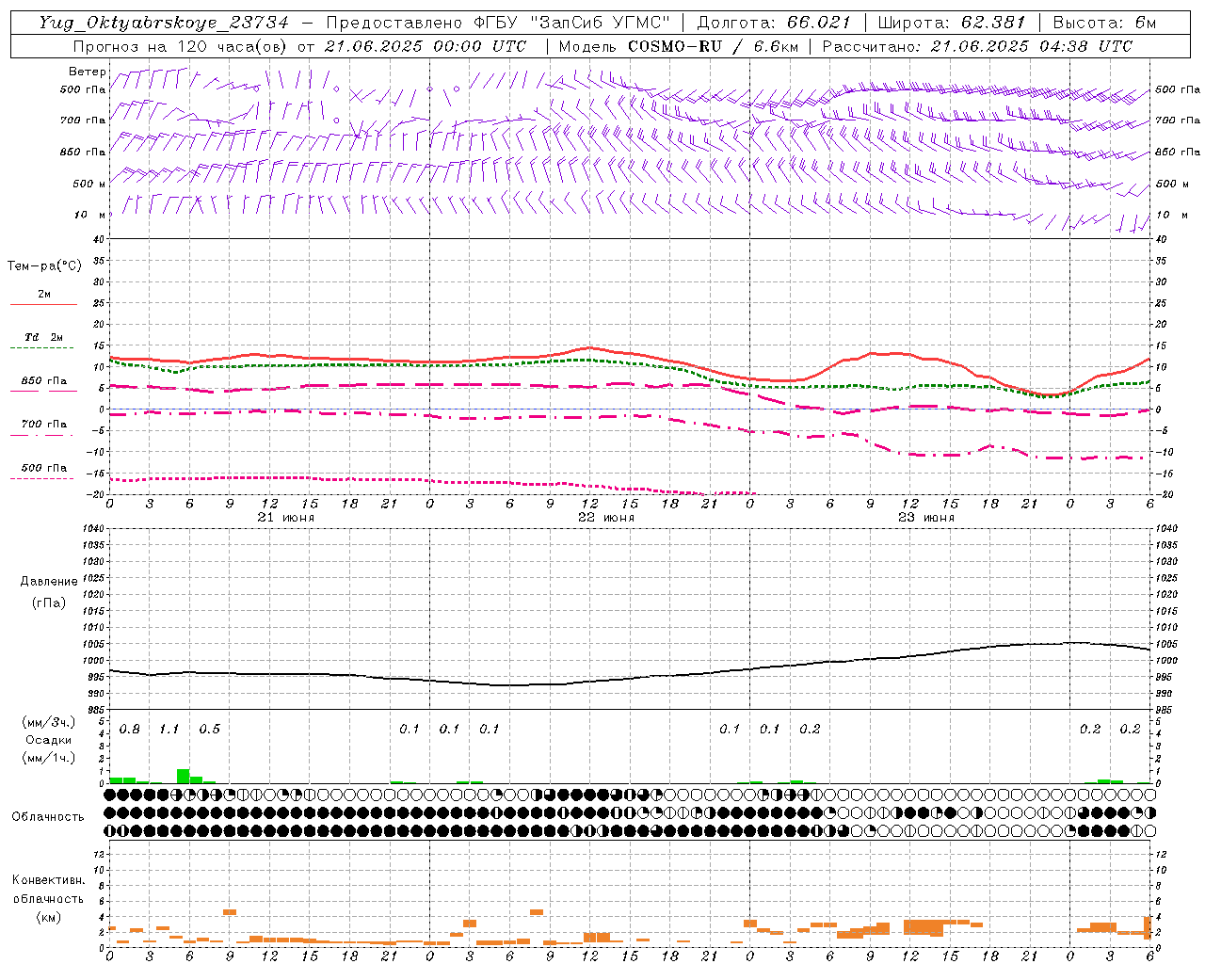
Task: Click the (мм/3ч.) precipitation unit label
Action: click(48, 723)
